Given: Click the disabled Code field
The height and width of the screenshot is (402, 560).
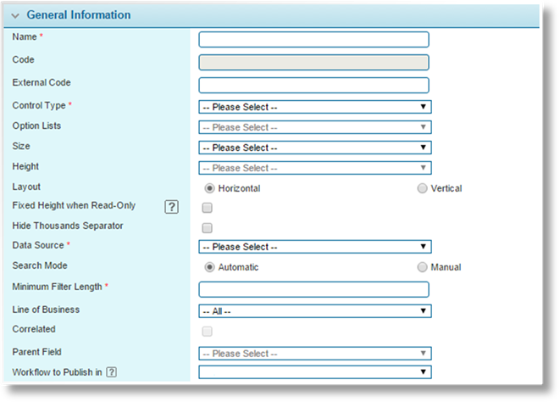Looking at the screenshot, I should pos(313,62).
